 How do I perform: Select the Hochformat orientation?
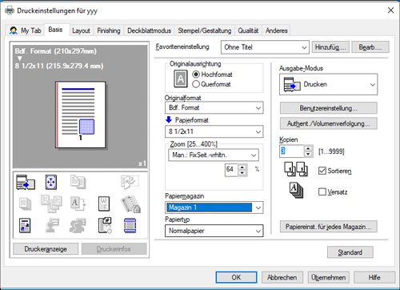point(196,75)
